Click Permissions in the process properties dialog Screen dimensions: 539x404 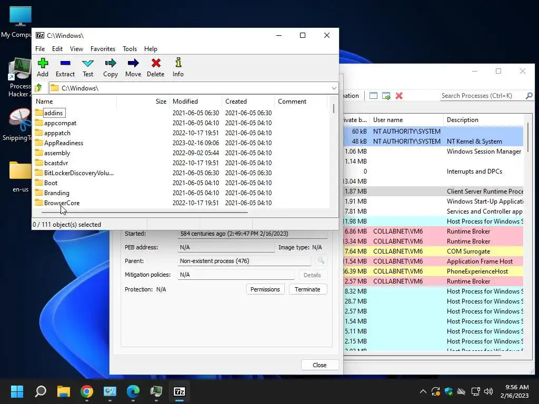click(265, 289)
